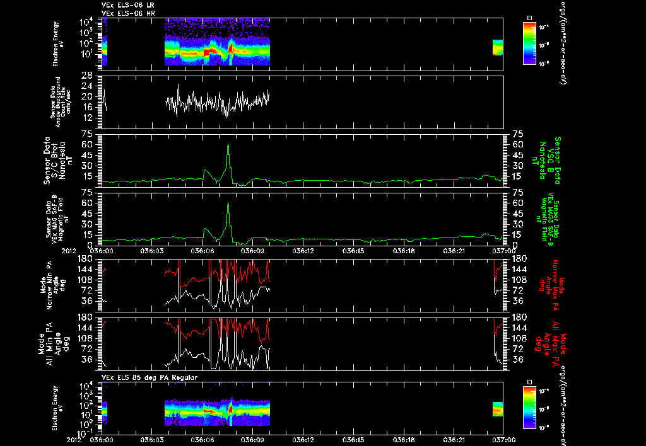Select the 'VEx ELS-06 HR' title text
Viewport: 646px width, 446px height.
point(128,14)
